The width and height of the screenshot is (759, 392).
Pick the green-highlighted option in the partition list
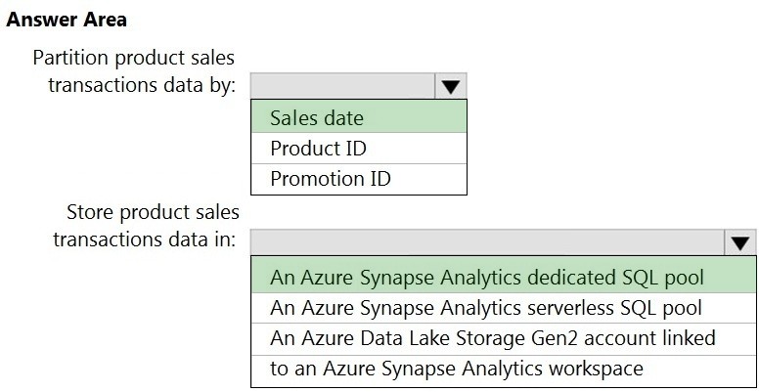pyautogui.click(x=358, y=118)
